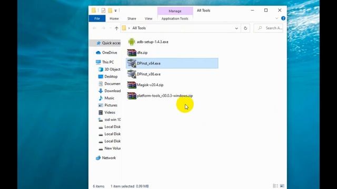Click the Help question mark icon

[x=283, y=18]
